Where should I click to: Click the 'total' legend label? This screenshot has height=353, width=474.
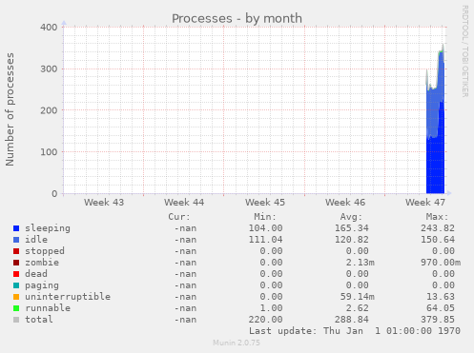click(39, 320)
